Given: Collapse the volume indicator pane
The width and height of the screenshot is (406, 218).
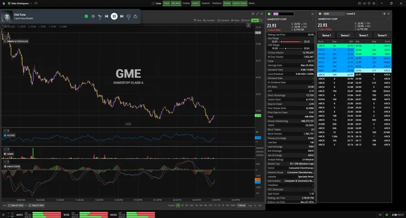Looking at the screenshot, I should [x=5, y=150].
